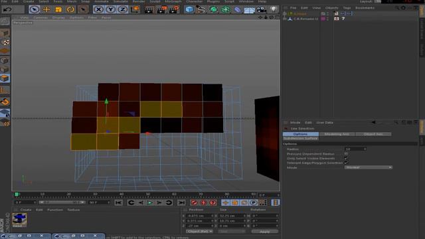This screenshot has width=425, height=239.
Task: Click the Play Forward button
Action: (150, 202)
